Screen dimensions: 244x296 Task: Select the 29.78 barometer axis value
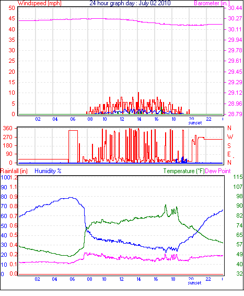pyautogui.click(x=235, y=50)
